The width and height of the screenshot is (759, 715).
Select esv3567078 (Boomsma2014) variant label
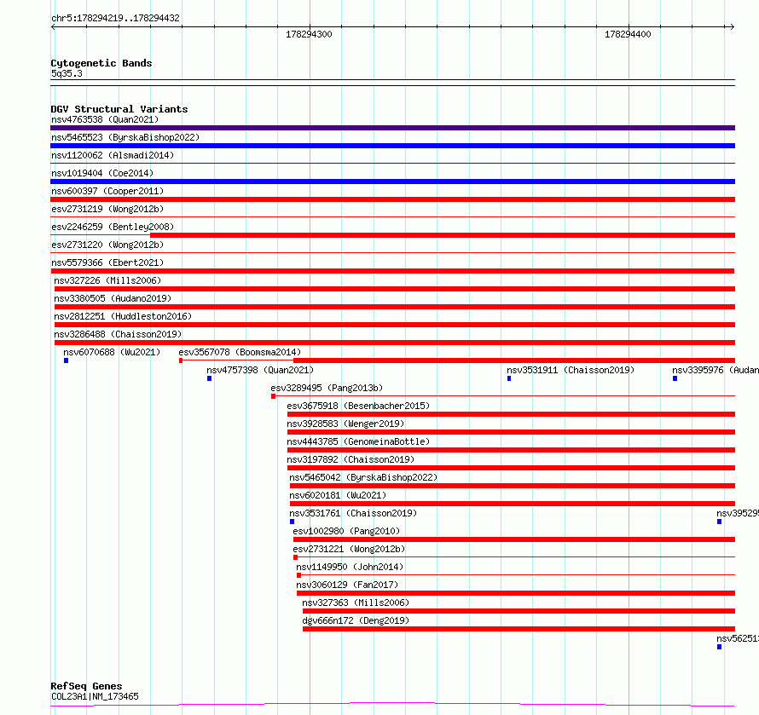point(240,352)
